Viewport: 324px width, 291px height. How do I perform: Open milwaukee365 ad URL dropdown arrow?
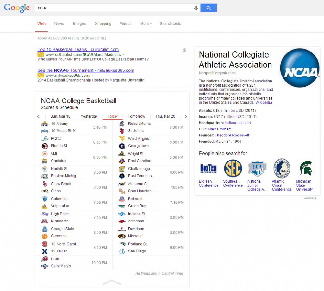(93, 75)
